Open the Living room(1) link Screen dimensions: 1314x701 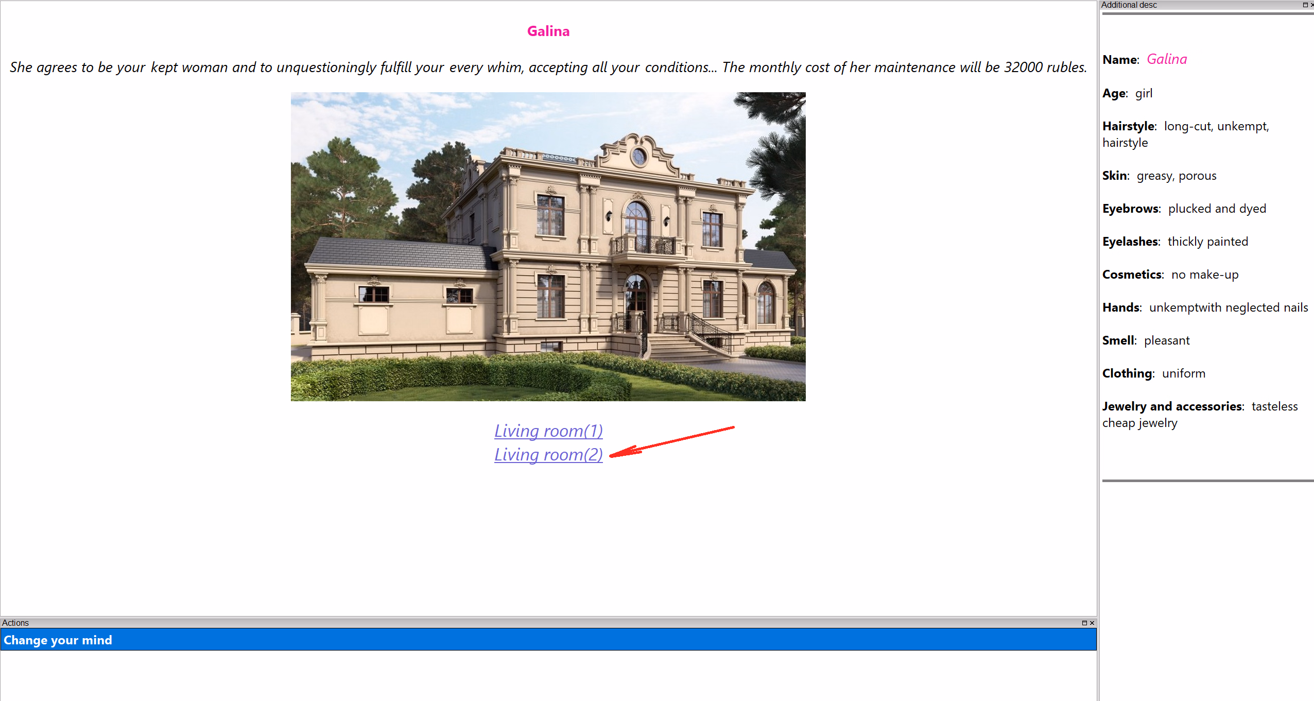click(x=548, y=431)
